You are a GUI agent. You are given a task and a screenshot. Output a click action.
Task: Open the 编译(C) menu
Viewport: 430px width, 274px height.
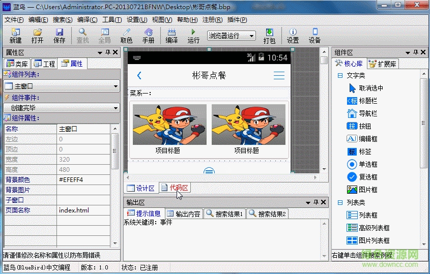87,20
